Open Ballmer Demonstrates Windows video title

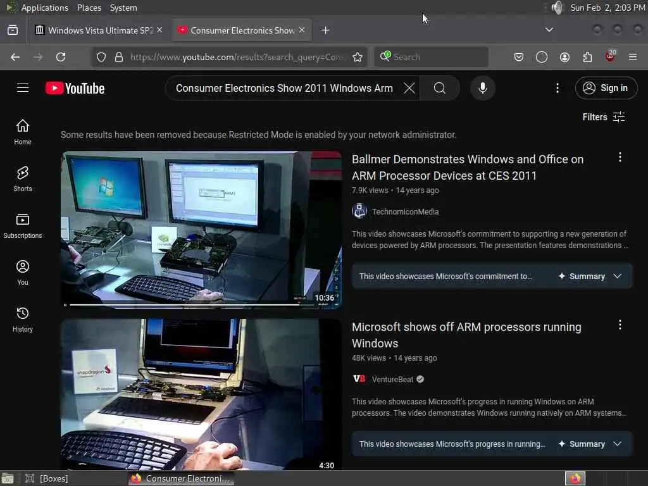pos(468,167)
